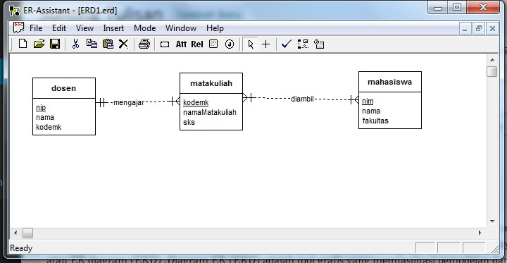The height and width of the screenshot is (263, 507).
Task: Save the diagram with floppy disk icon
Action: pyautogui.click(x=55, y=44)
